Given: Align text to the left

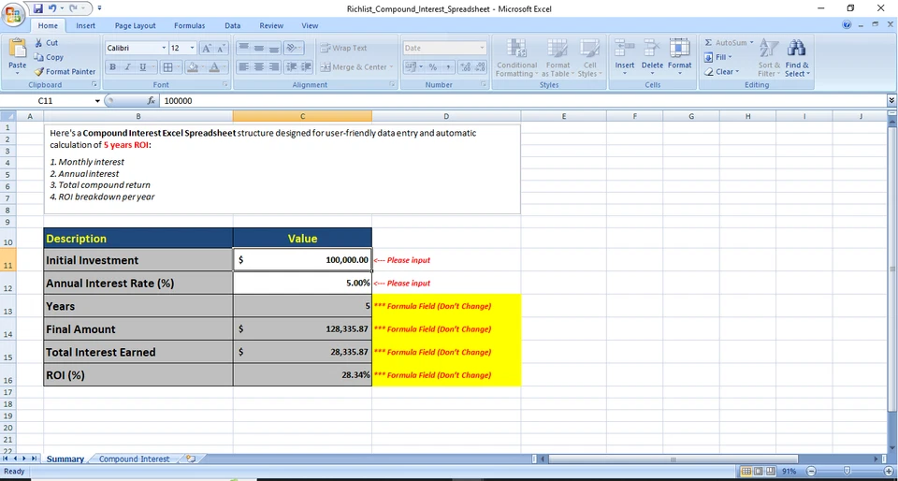Looking at the screenshot, I should 243,67.
